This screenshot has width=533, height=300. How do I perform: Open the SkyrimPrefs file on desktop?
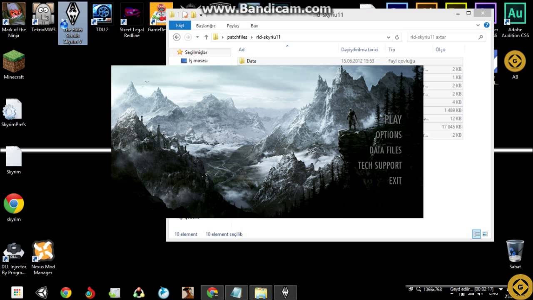coord(14,112)
